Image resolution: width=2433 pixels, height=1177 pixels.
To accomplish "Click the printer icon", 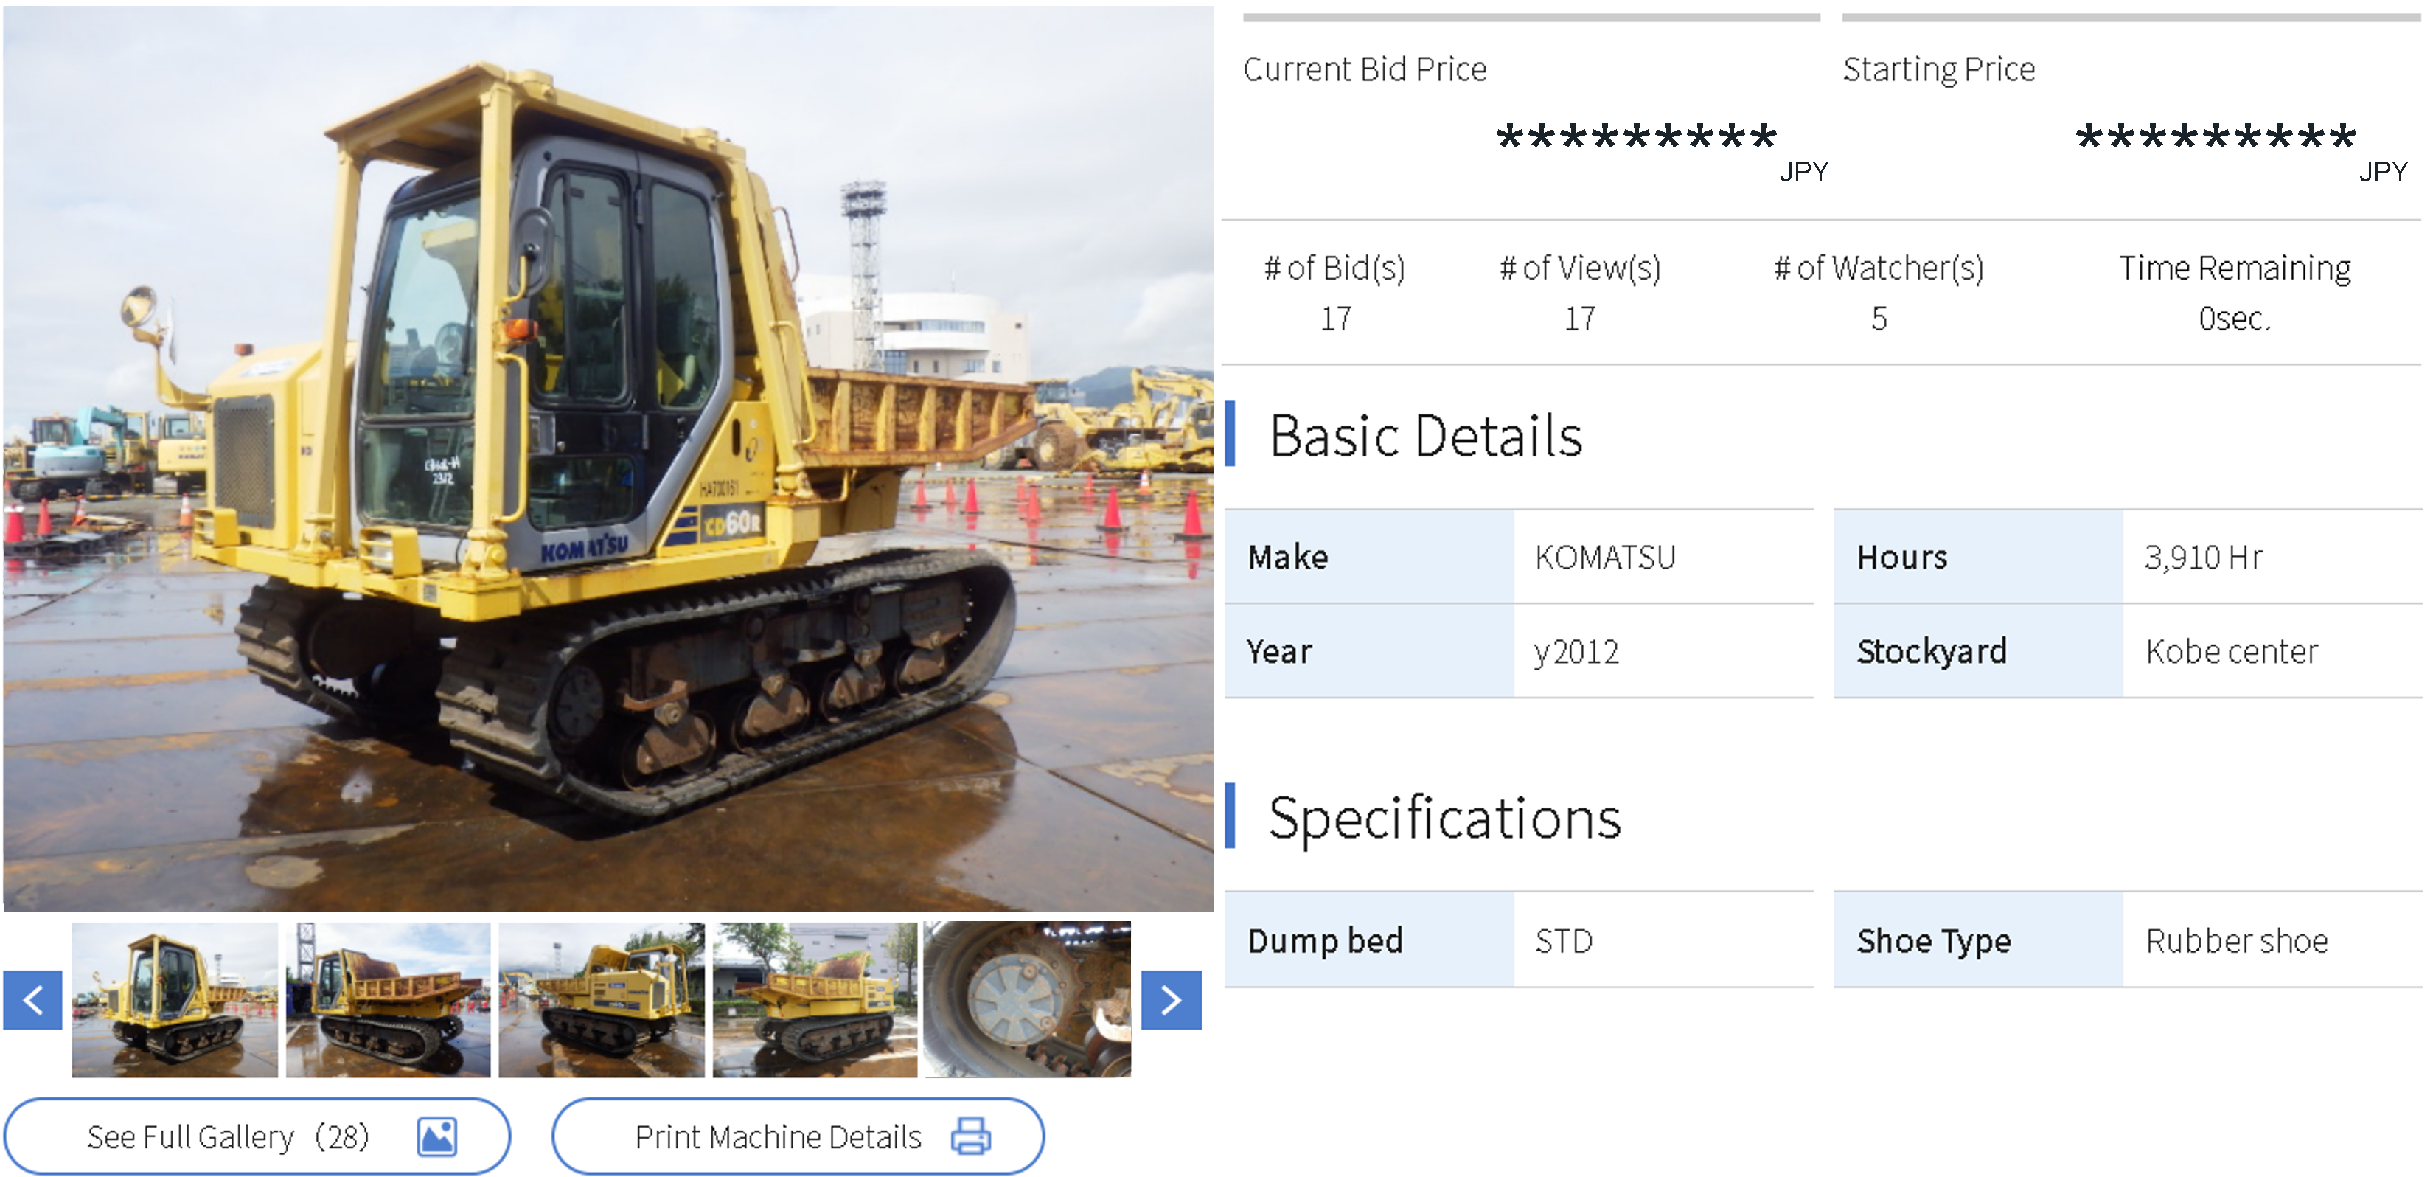I will 971,1136.
